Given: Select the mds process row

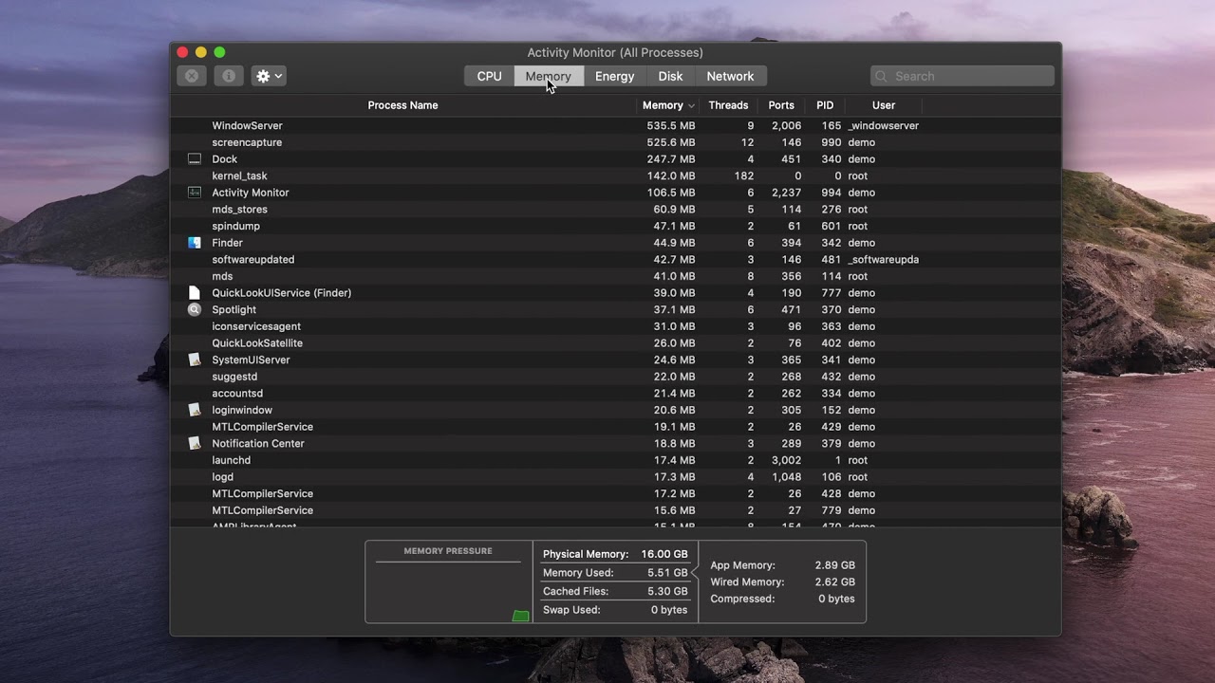Looking at the screenshot, I should tap(615, 276).
